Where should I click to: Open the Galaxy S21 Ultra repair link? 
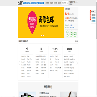click(x=72, y=59)
